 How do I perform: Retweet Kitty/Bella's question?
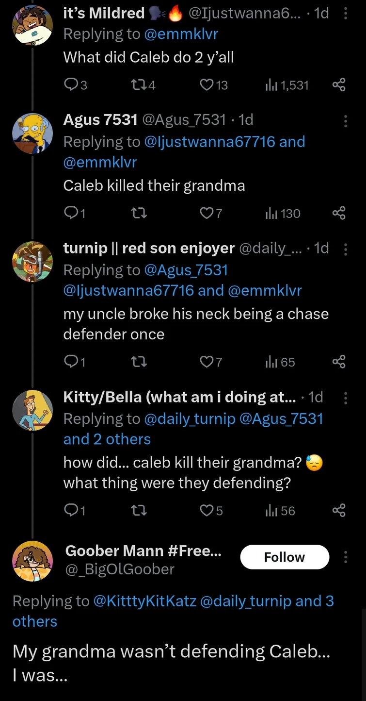pos(139,510)
